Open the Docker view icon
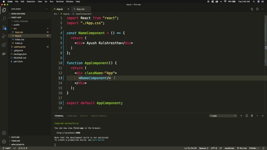Image resolution: width=267 pixels, height=150 pixels. click(x=4, y=54)
